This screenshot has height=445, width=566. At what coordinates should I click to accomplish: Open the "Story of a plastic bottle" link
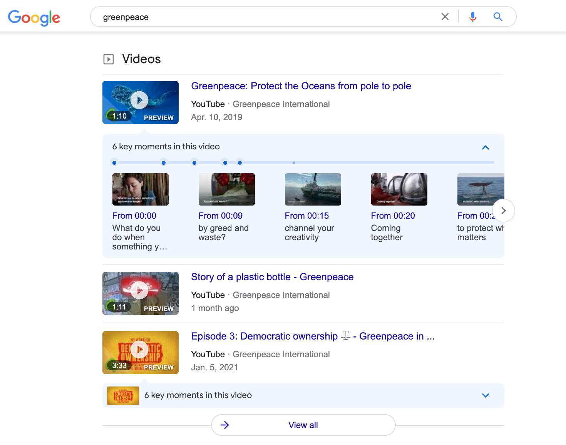272,277
